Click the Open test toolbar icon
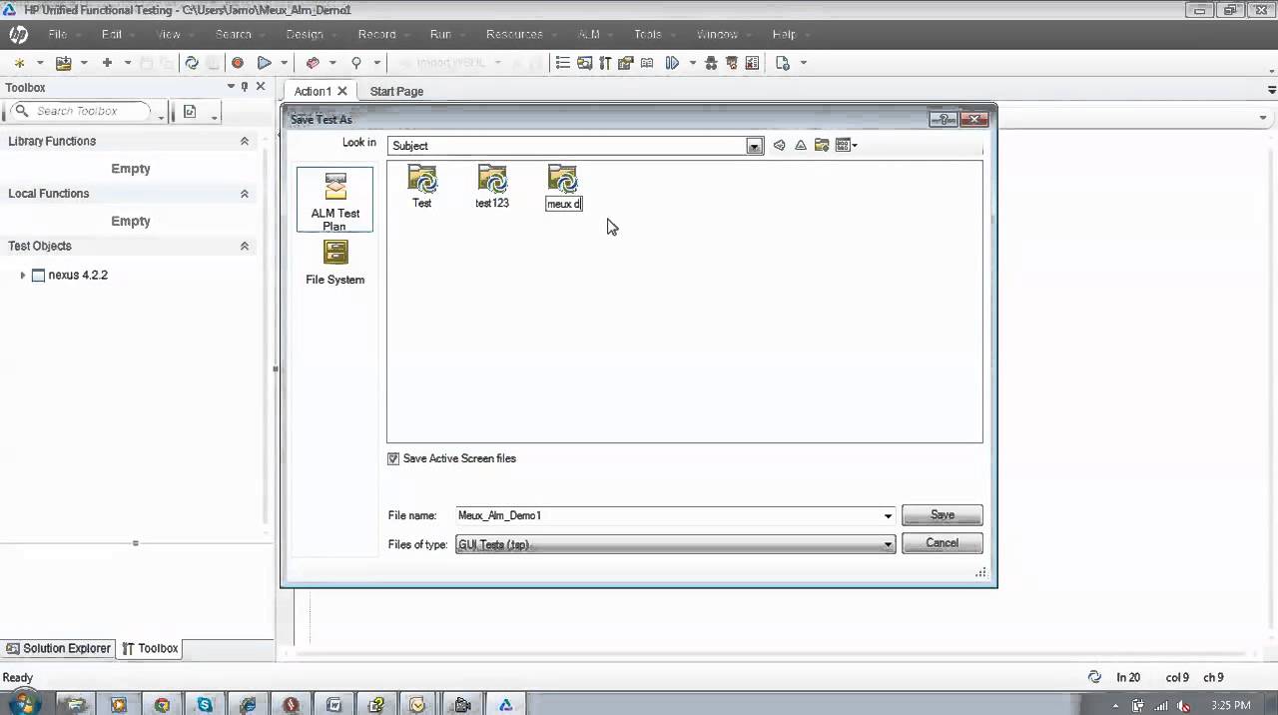 pos(63,63)
